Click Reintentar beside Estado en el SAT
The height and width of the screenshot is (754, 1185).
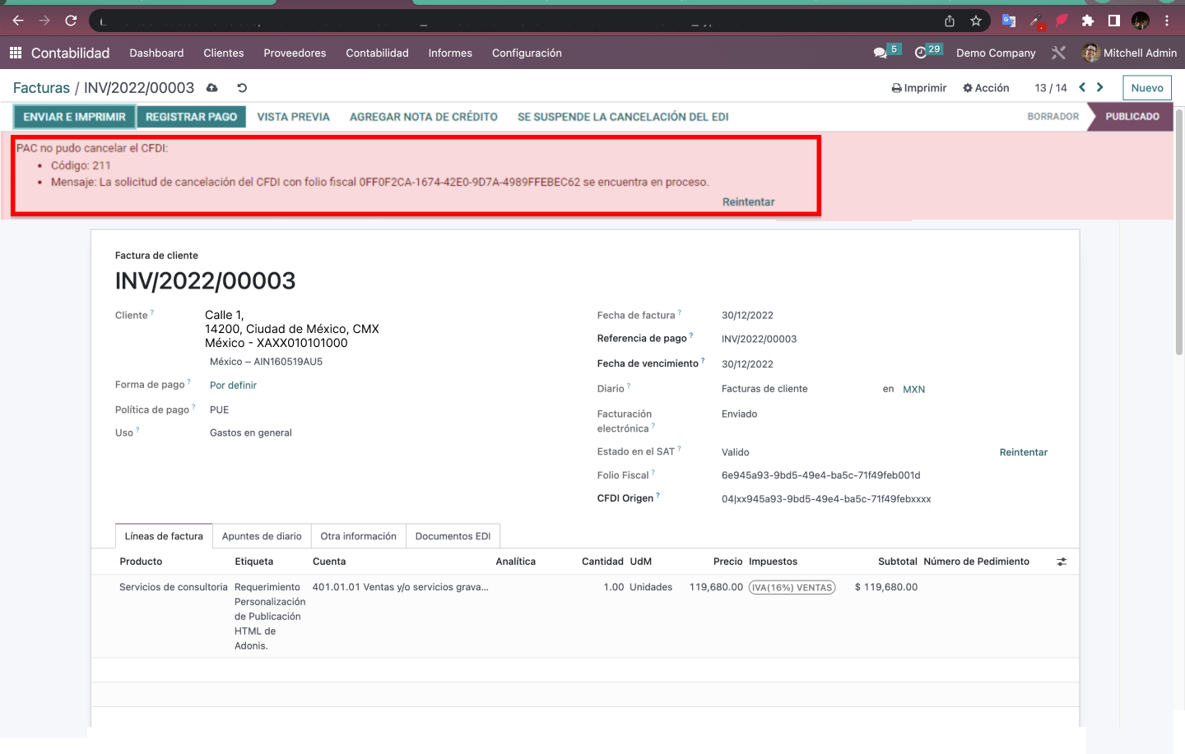(1024, 452)
